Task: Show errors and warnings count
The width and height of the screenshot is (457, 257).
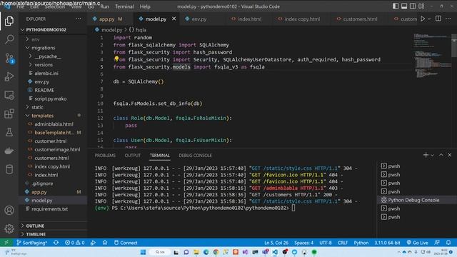Action: pyautogui.click(x=74, y=243)
